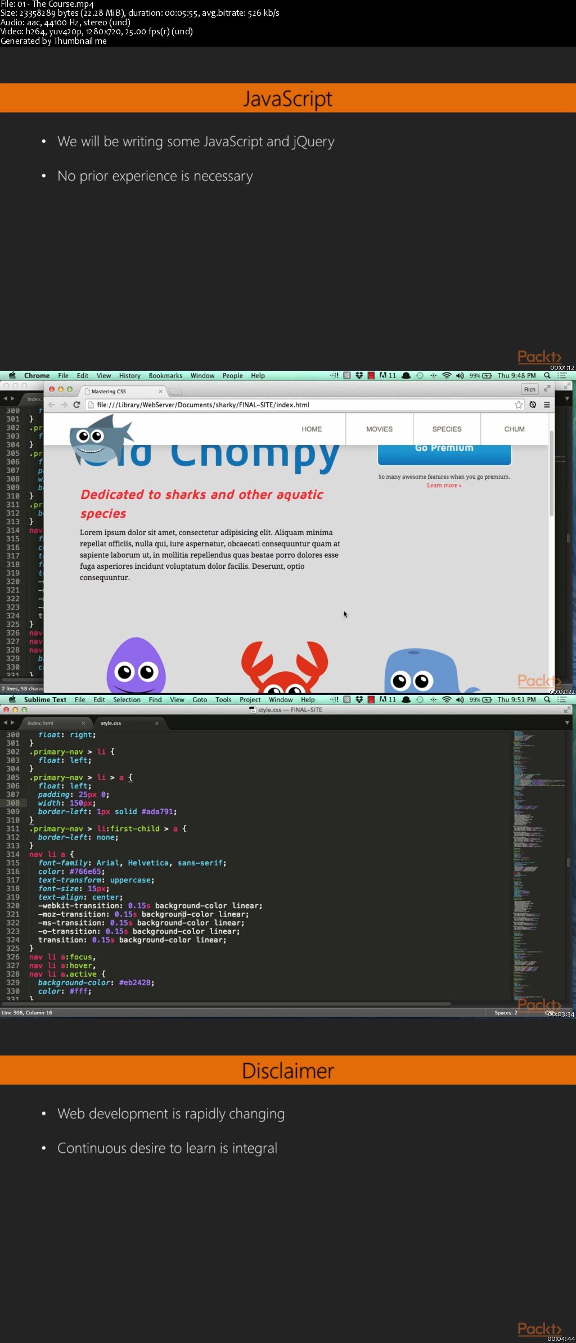Click Dropbox icon in Chrome menu bar
The height and width of the screenshot is (1343, 576).
coord(359,375)
